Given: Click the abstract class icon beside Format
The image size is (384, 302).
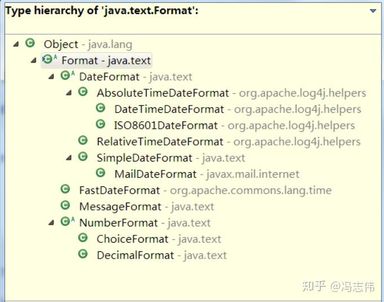Looking at the screenshot, I should 48,59.
